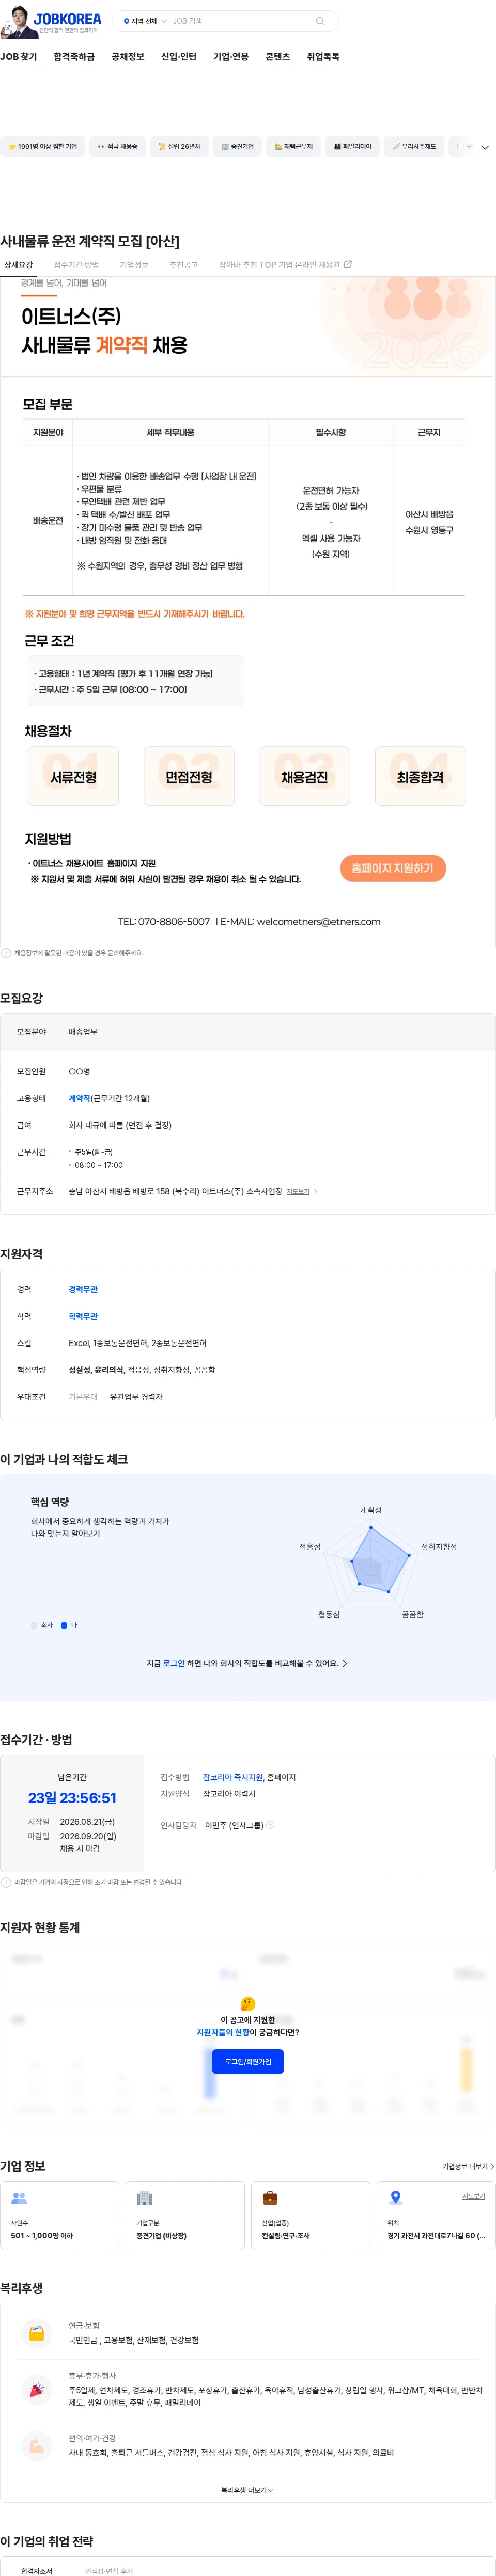Click the info icon before 채용정보에 잘못된
496x2576 pixels.
tap(6, 953)
